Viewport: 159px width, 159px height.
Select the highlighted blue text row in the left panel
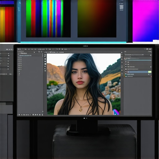(x=25, y=56)
